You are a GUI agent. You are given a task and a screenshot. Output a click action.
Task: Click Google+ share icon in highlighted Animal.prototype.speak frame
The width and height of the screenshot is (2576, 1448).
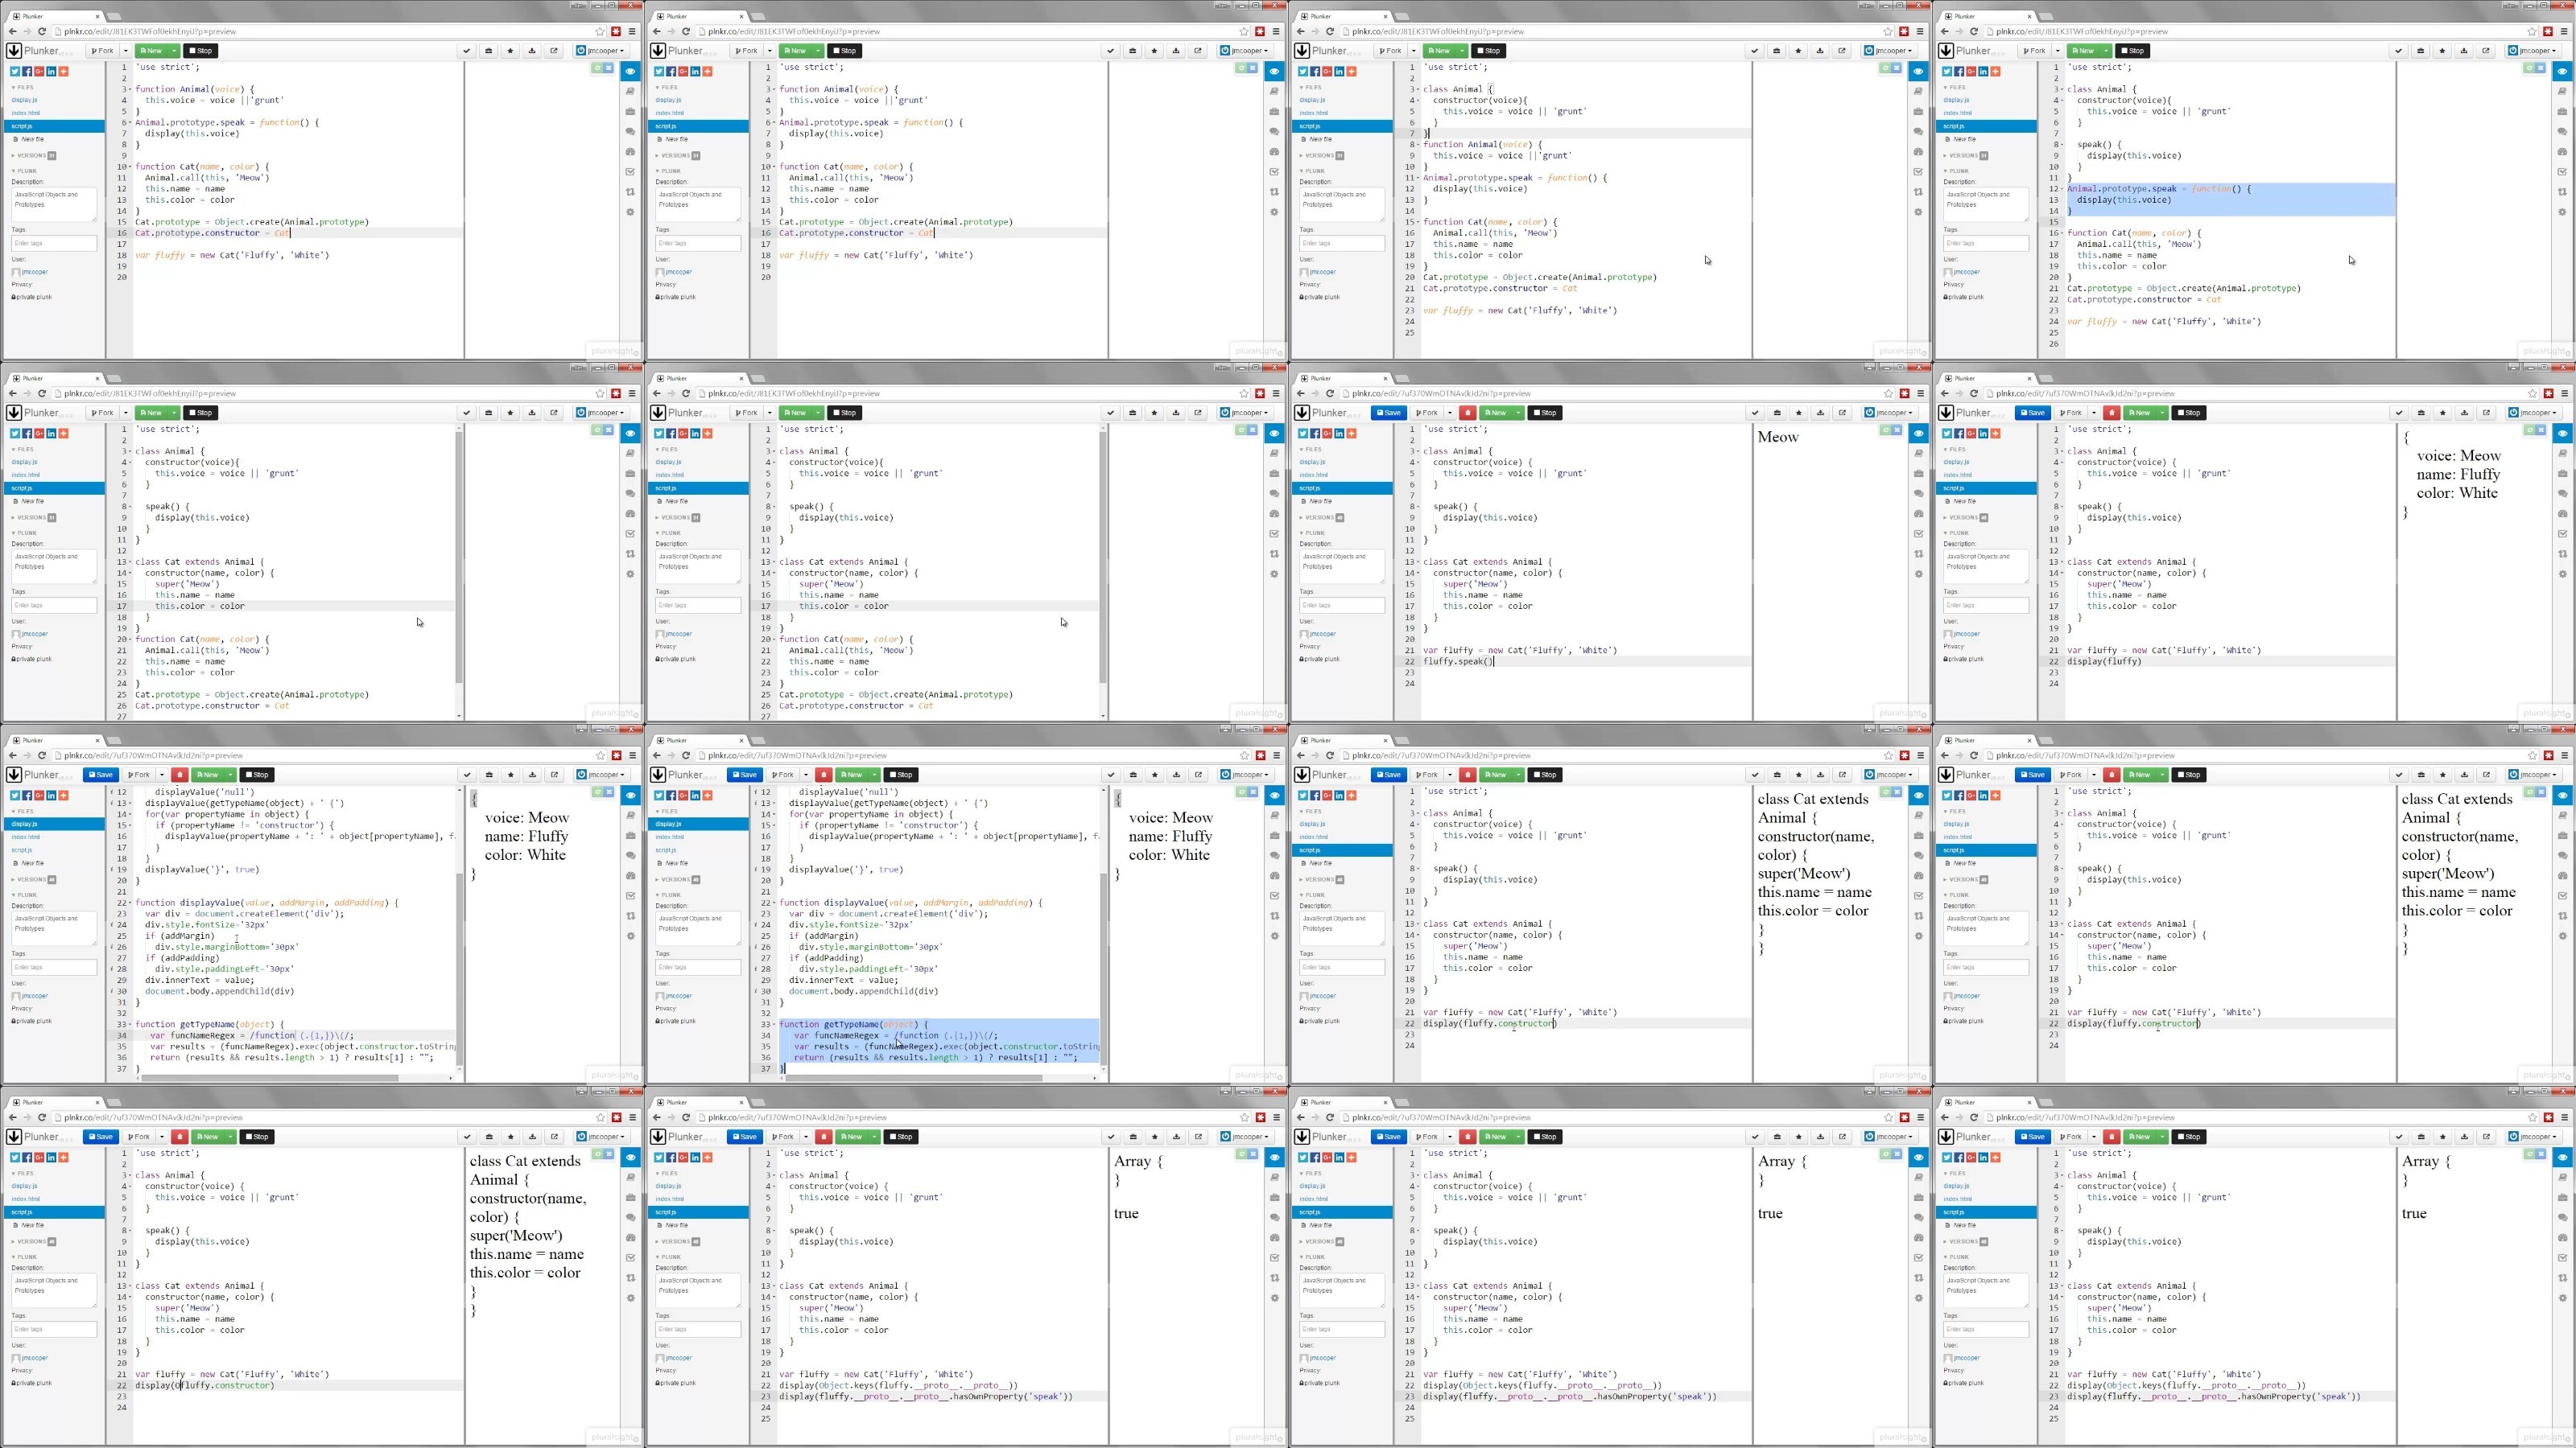click(1971, 72)
